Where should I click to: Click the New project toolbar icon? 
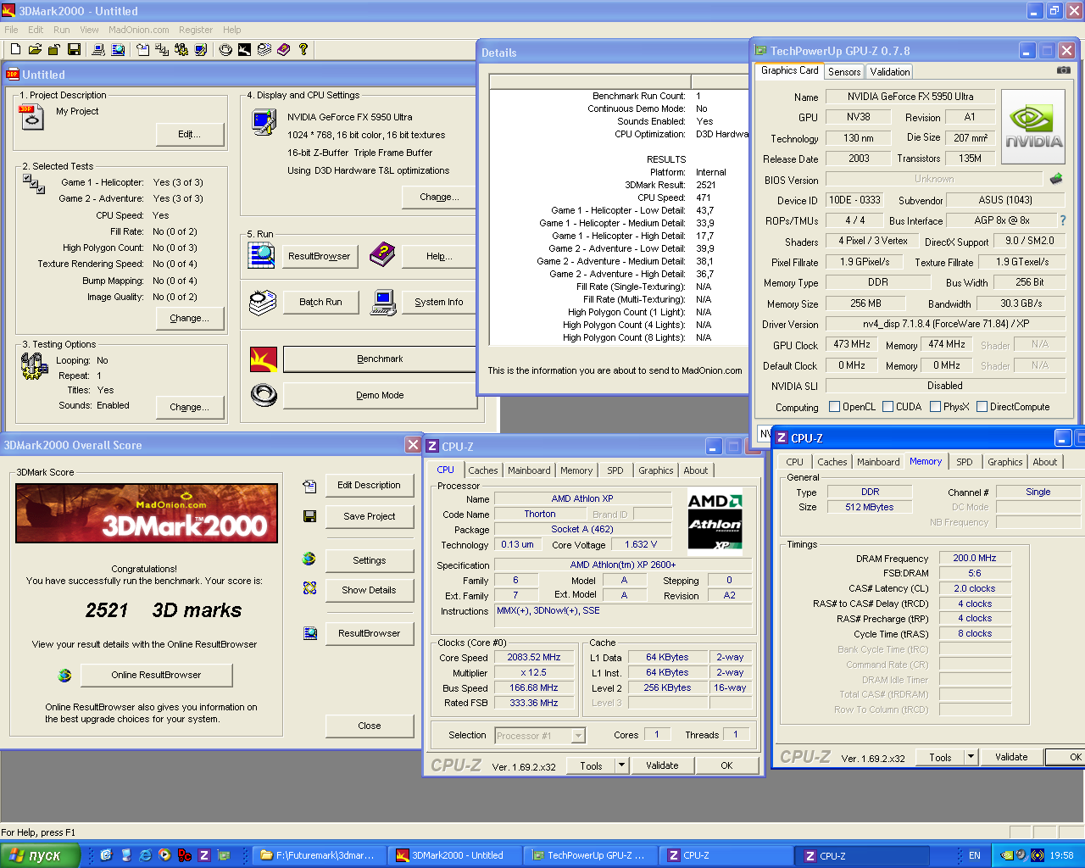(15, 50)
